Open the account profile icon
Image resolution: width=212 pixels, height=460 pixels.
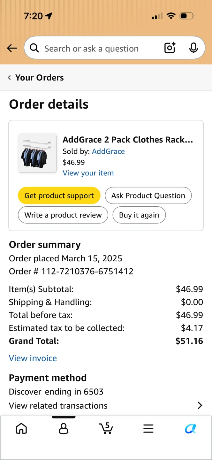click(x=64, y=428)
